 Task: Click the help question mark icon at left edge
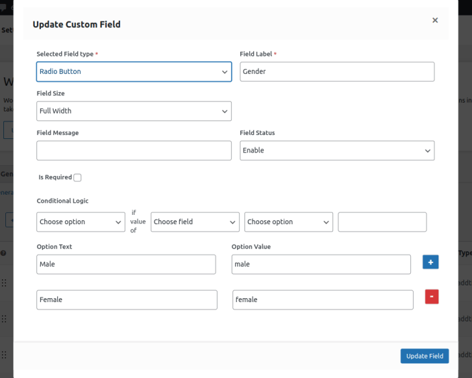(3, 253)
